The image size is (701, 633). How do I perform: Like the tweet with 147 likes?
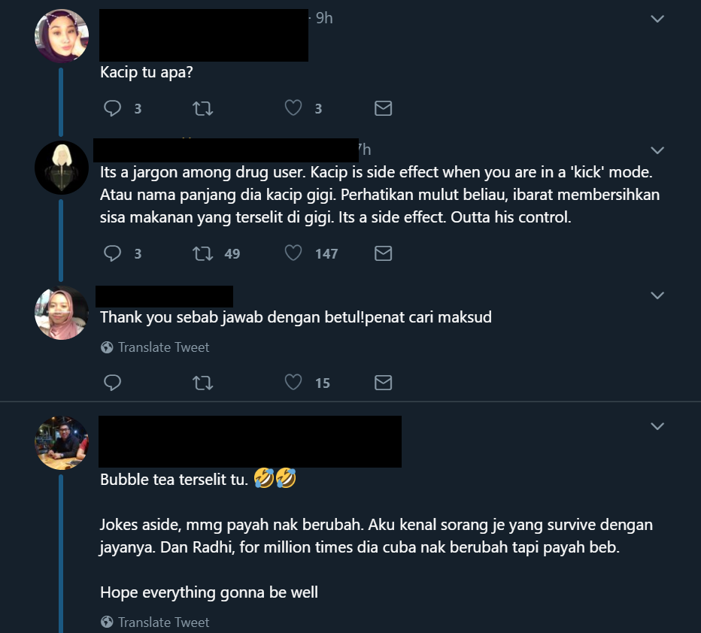tap(293, 253)
